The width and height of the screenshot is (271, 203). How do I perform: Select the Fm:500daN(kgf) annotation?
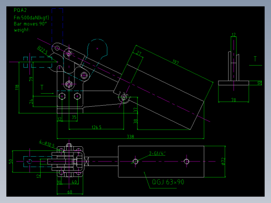tap(31, 18)
